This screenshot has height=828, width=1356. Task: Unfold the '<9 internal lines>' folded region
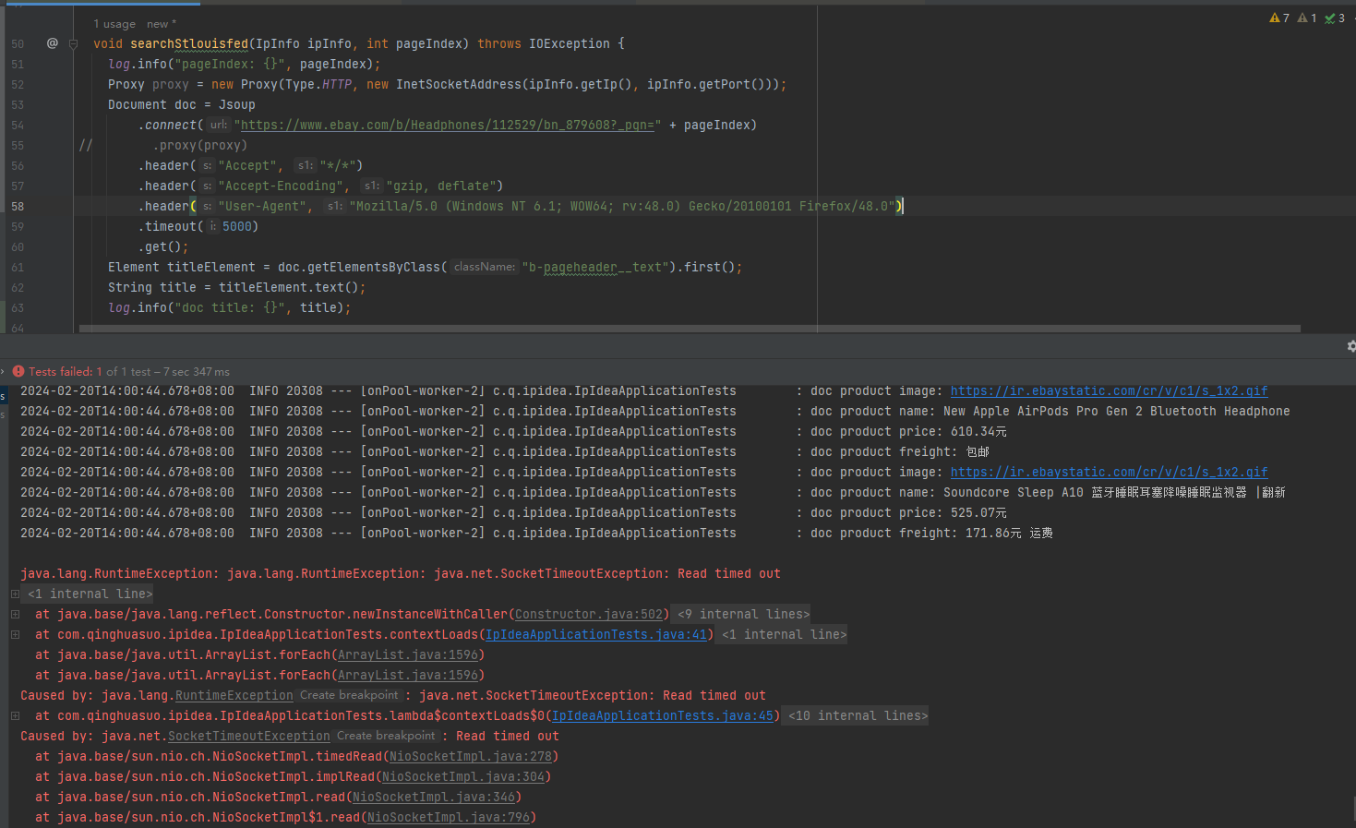point(743,614)
